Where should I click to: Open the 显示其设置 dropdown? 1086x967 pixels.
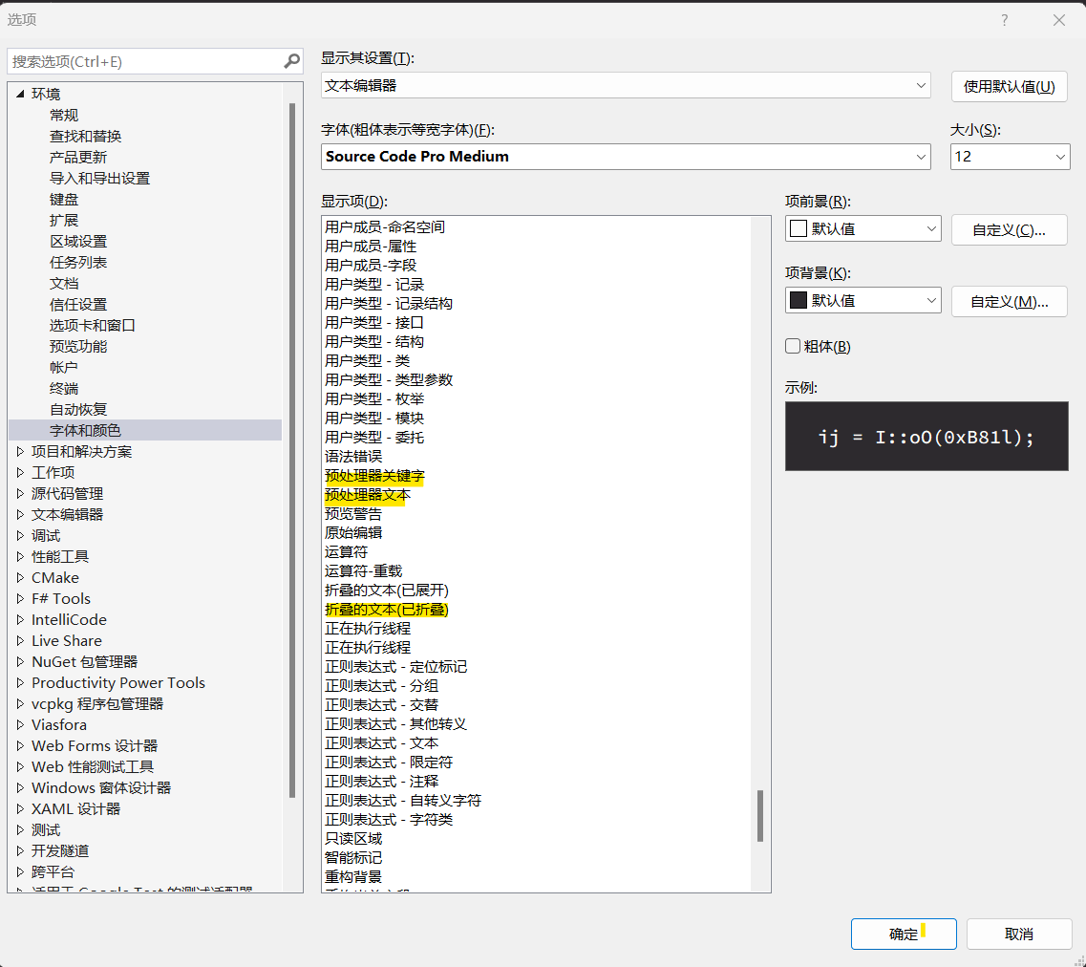pyautogui.click(x=921, y=85)
